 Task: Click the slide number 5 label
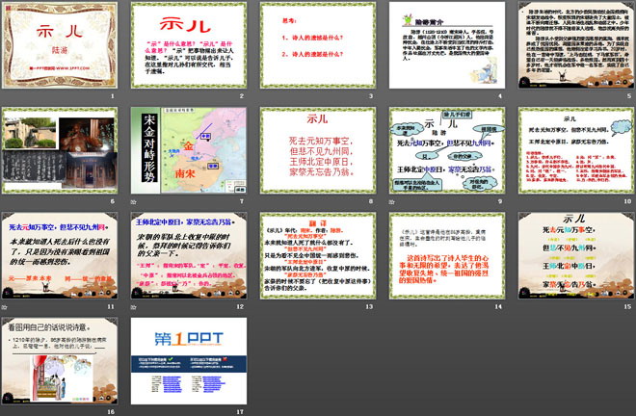629,96
